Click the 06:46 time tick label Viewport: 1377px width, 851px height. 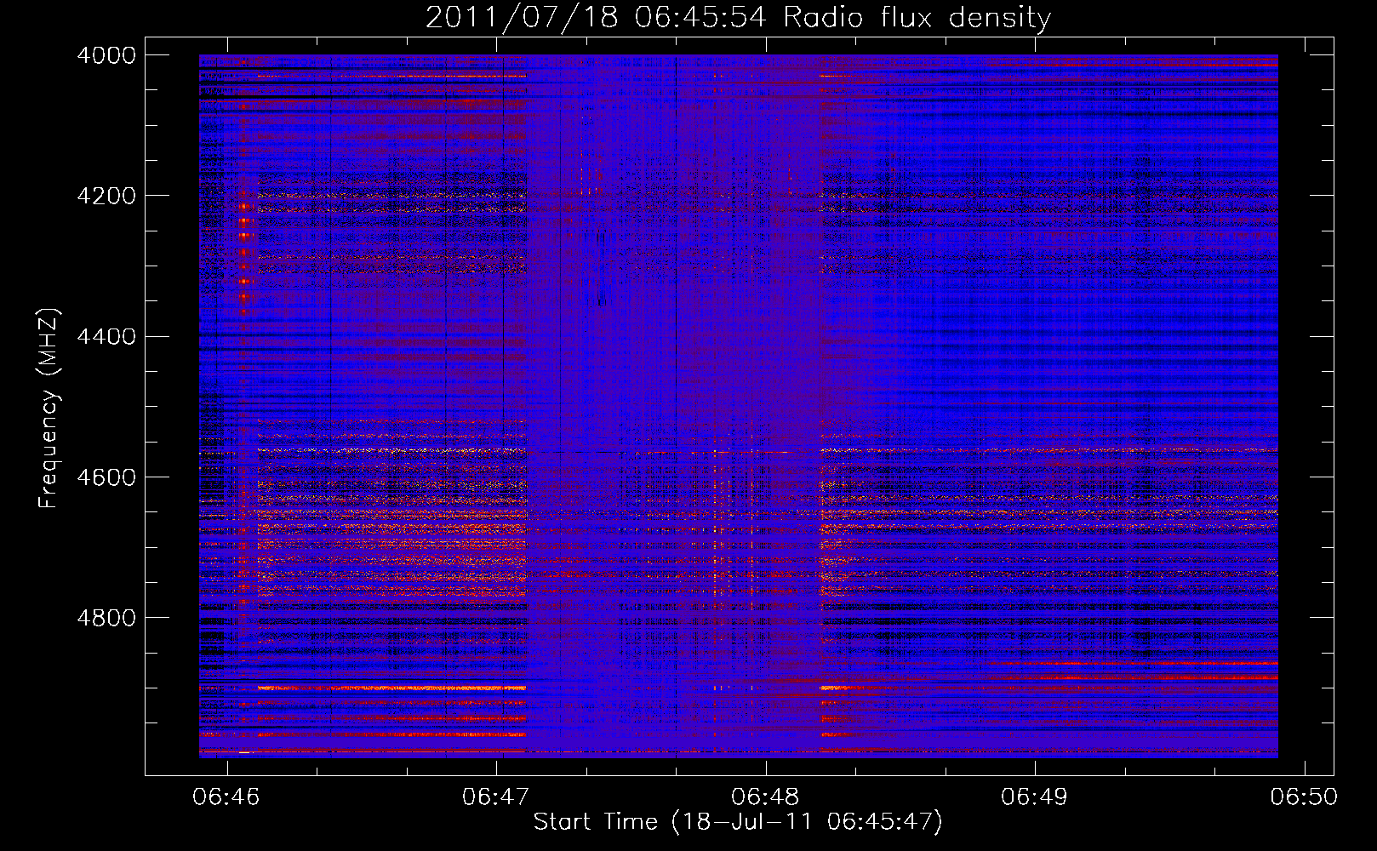[x=226, y=797]
